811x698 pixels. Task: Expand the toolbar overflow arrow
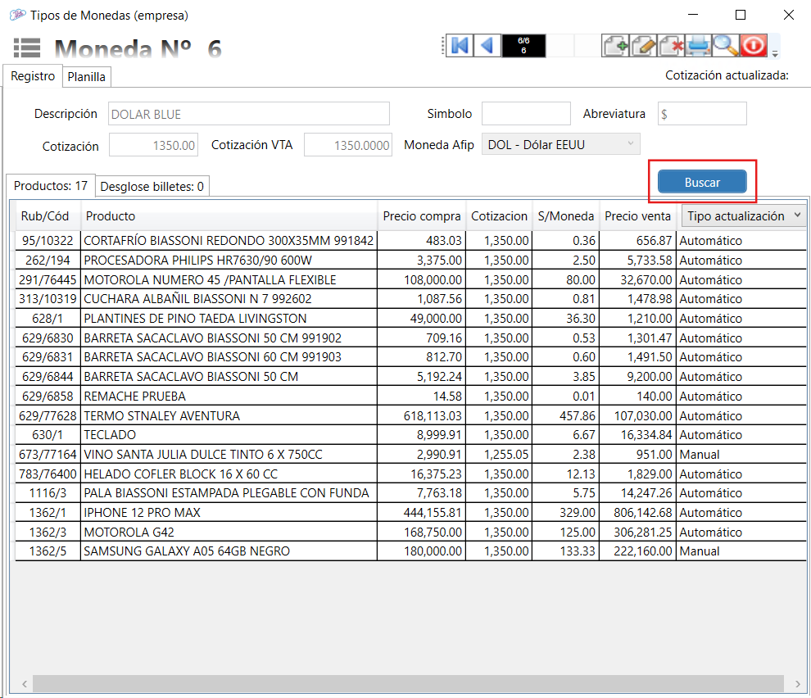pos(775,54)
